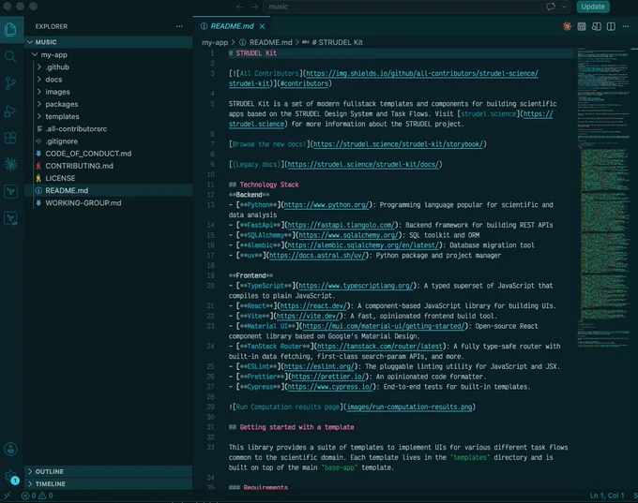Viewport: 638px width, 503px height.
Task: Click the python.org link on line 13
Action: [326, 205]
